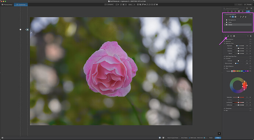
Task: Toggle the Show Cropped Areas option
Action: tap(173, 138)
